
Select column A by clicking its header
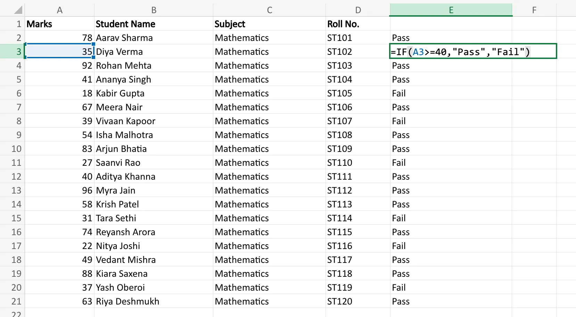click(x=59, y=10)
